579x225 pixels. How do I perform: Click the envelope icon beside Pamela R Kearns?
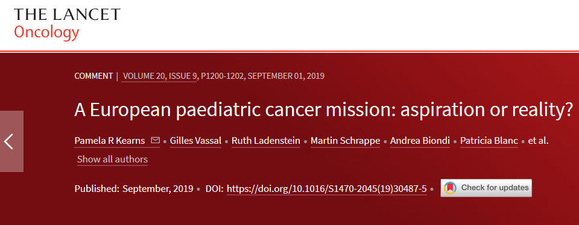[x=156, y=141]
